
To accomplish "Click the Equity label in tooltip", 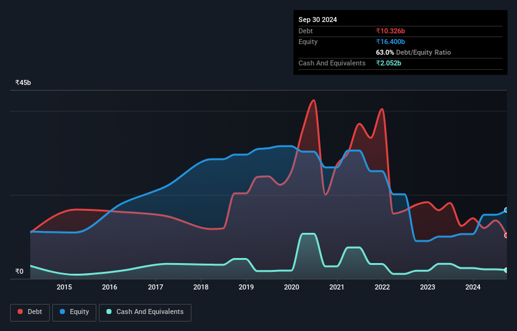I will pos(308,42).
